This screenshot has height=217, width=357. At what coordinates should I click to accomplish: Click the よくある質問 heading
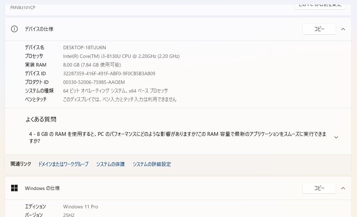[x=41, y=119]
